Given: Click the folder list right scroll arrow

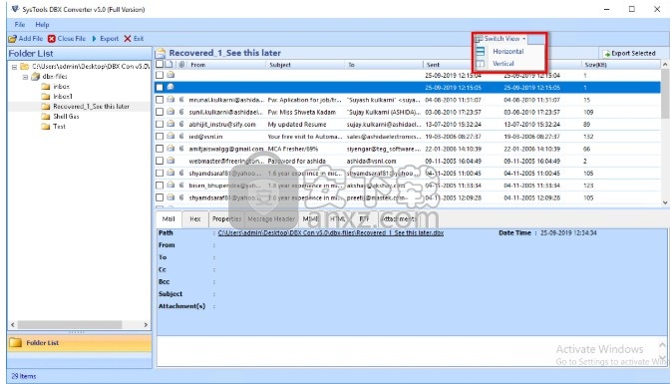Looking at the screenshot, I should (146, 325).
